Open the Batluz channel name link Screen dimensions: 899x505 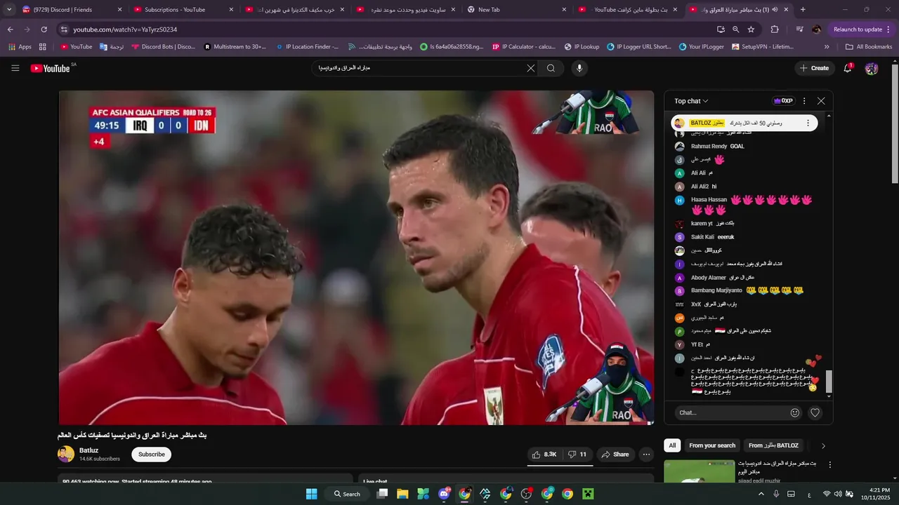(x=89, y=450)
